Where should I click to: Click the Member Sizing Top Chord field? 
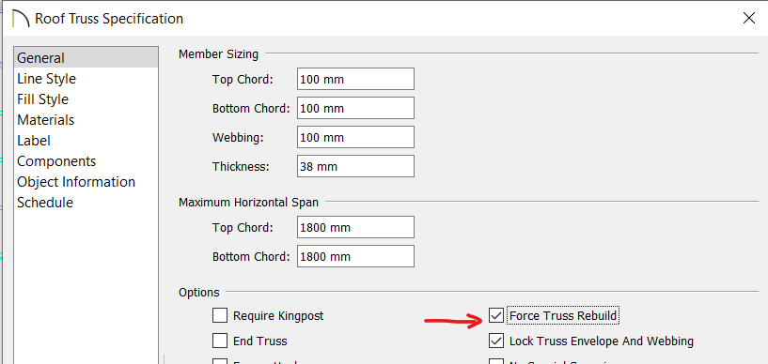355,79
